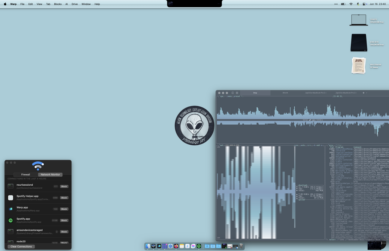The image size is (389, 251).
Task: Open Launchpad grid icon in Dock
Action: 165,246
